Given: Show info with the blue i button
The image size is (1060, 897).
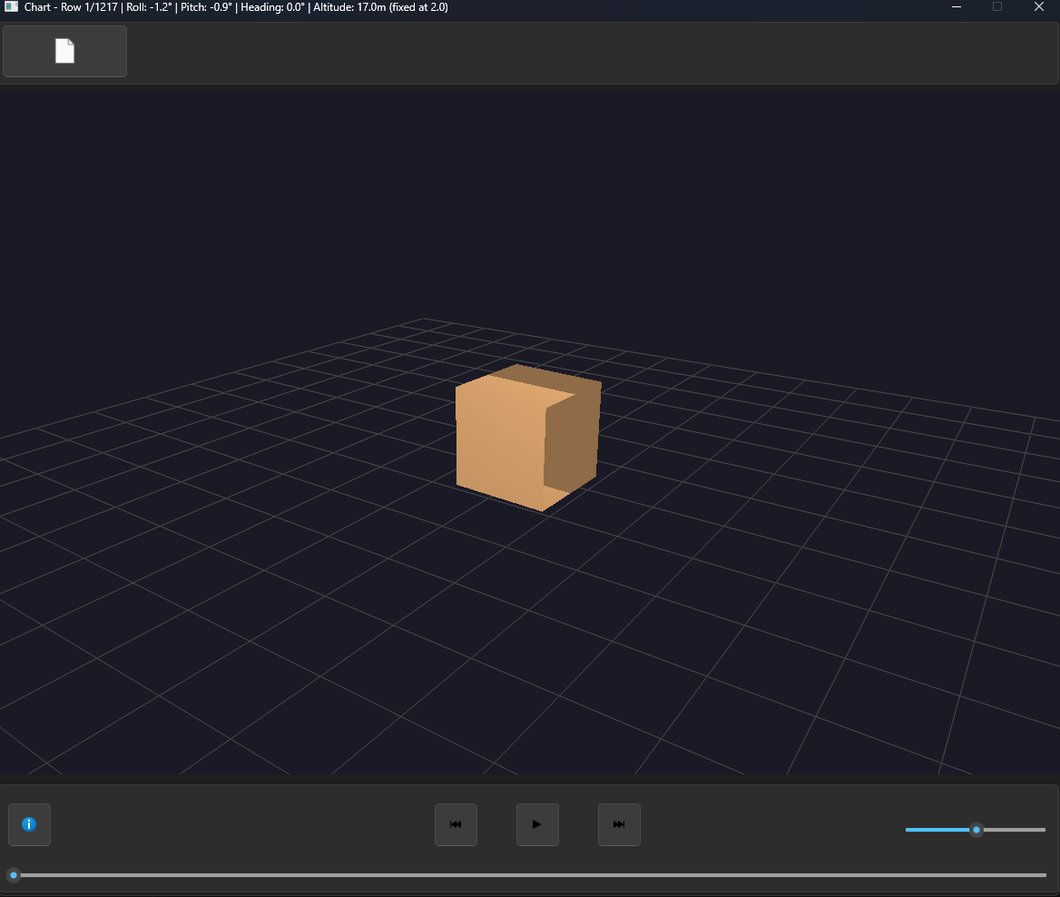Looking at the screenshot, I should 29,824.
